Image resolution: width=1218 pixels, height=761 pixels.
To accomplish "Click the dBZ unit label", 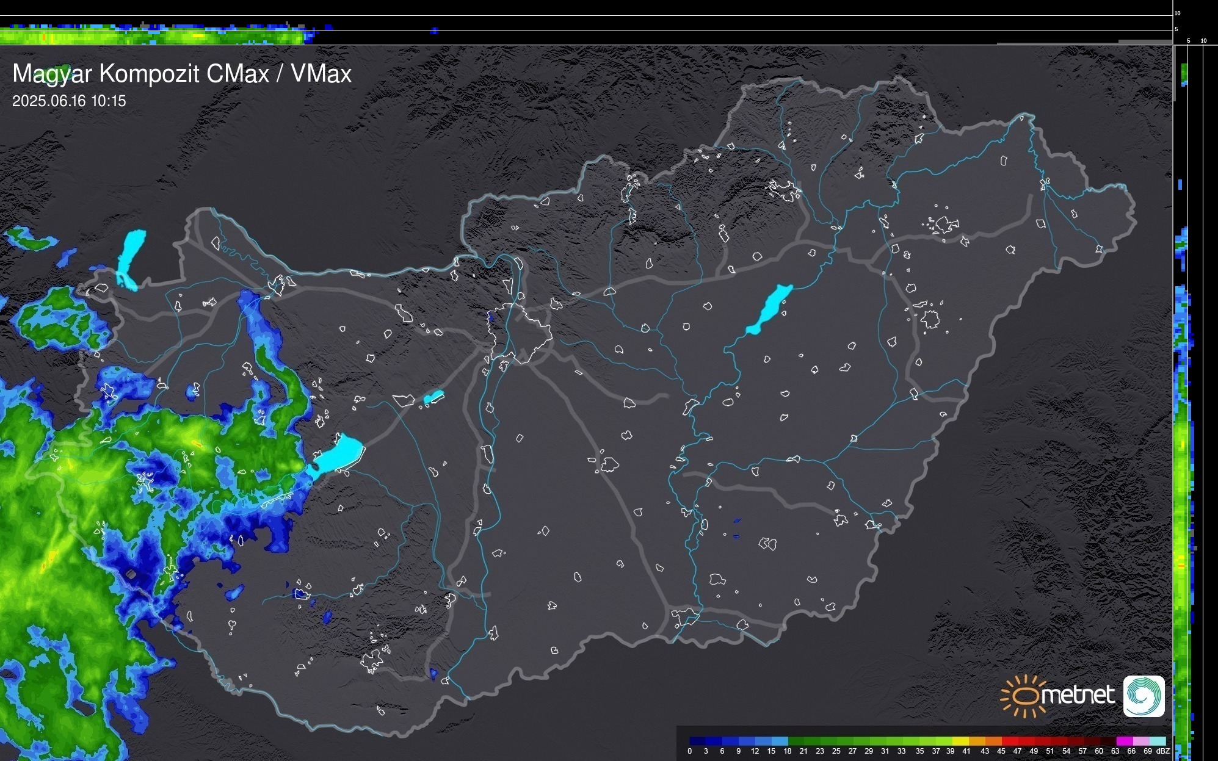I will coord(1162,751).
